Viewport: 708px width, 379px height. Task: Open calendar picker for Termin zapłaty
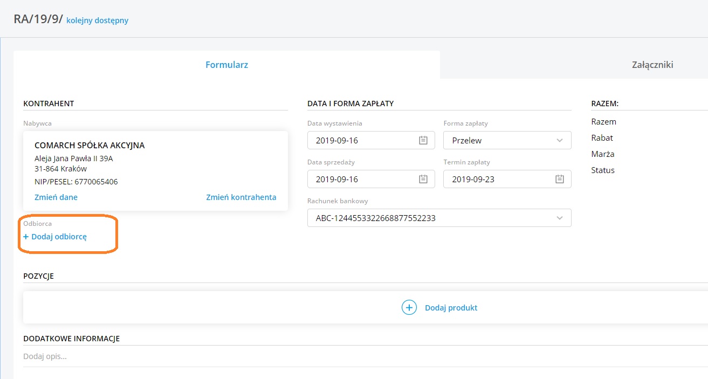pos(559,179)
